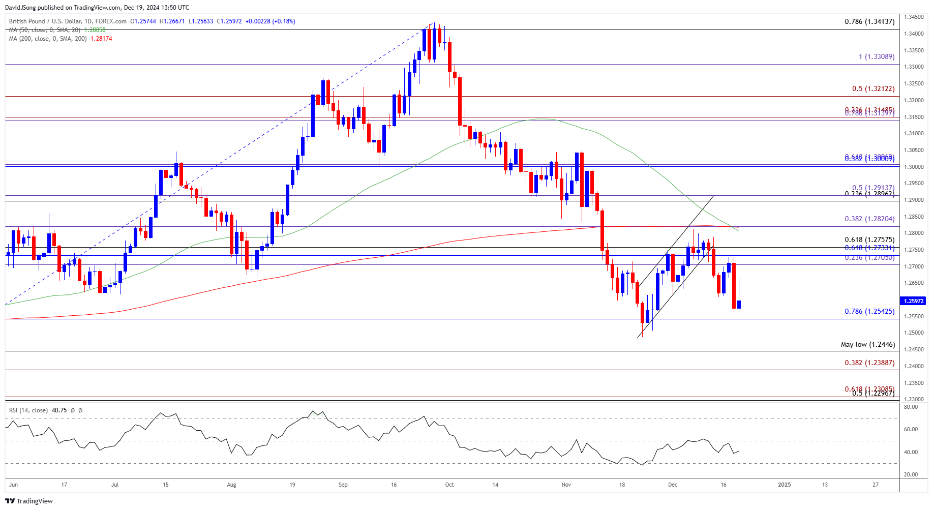933x510 pixels.
Task: Click the 200 SMA value 1.28174
Action: pyautogui.click(x=101, y=39)
